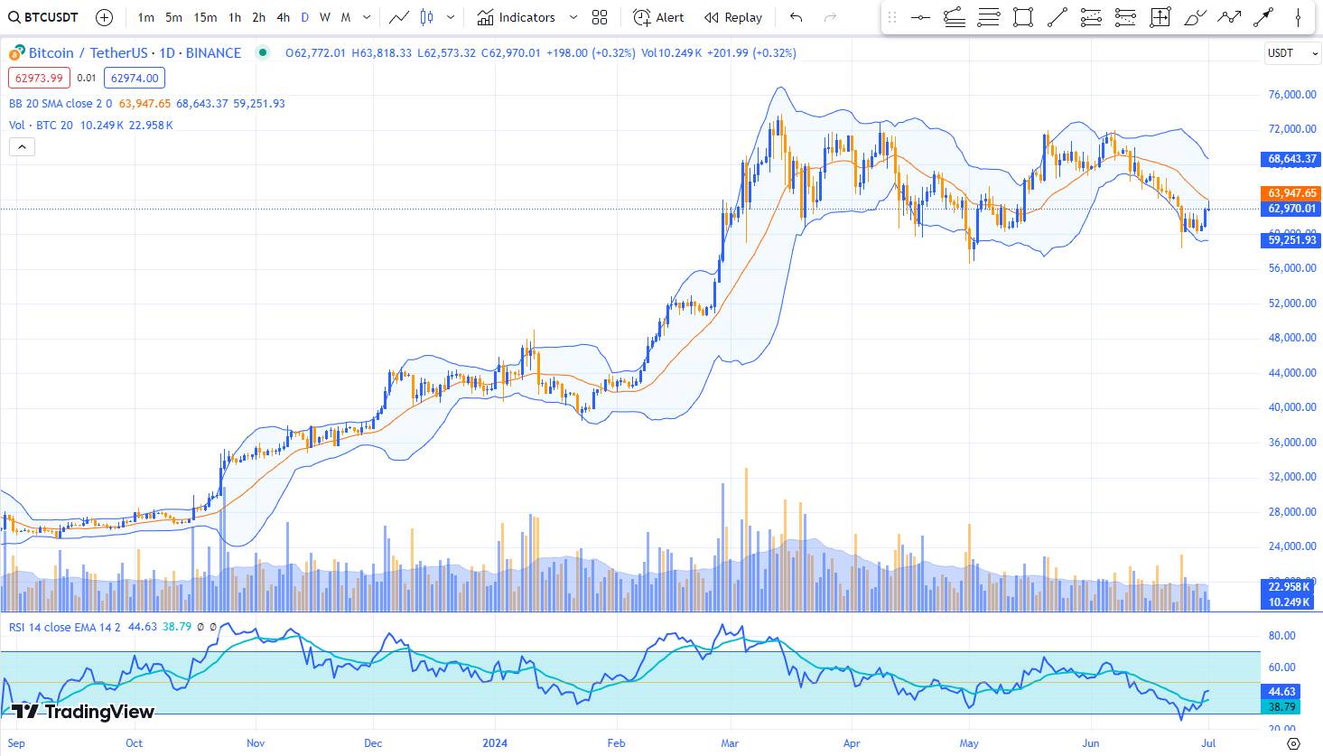Viewport: 1323px width, 756px height.
Task: Click the orange 63,947.65 basis price label
Action: click(x=1292, y=193)
